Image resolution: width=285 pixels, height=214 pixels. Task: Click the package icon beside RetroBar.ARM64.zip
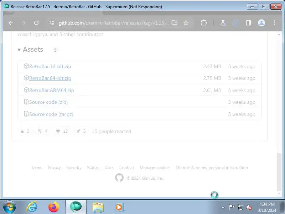pos(26,90)
